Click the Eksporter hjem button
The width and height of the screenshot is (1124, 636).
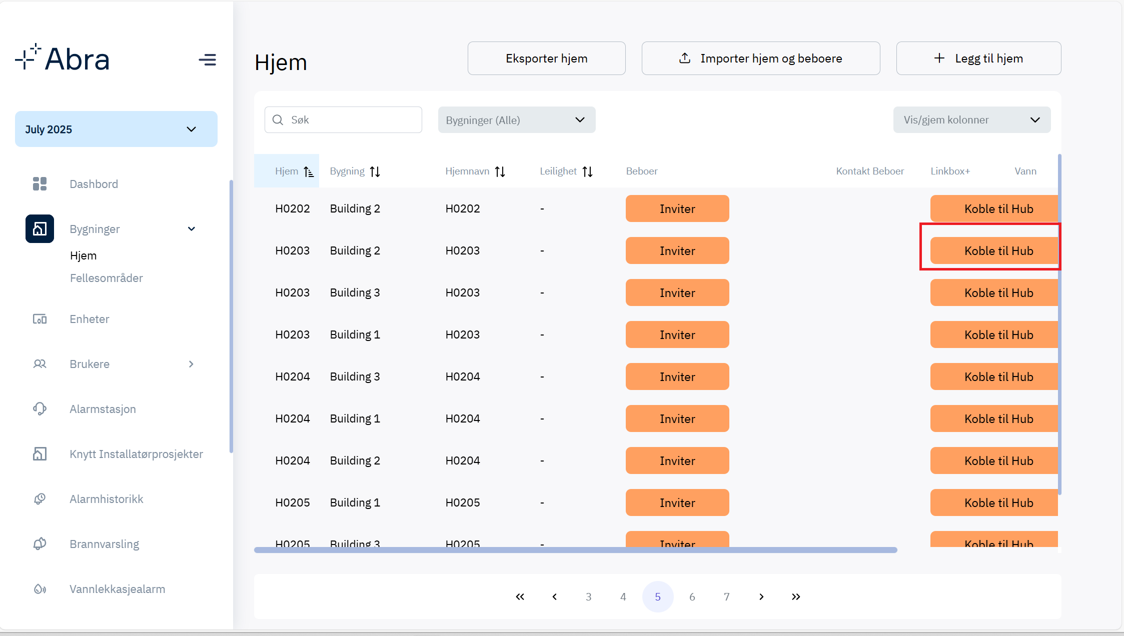547,58
